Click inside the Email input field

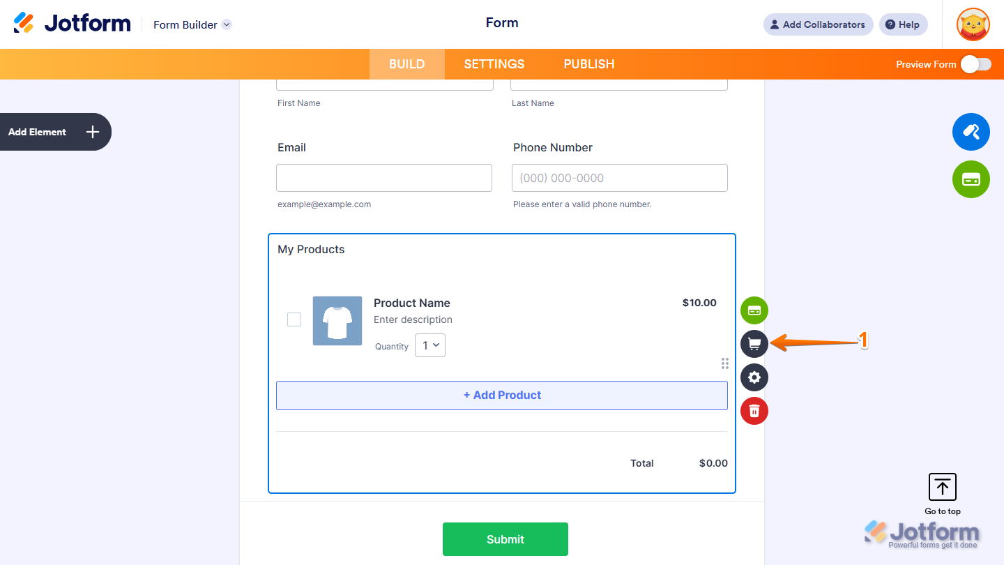(x=383, y=178)
